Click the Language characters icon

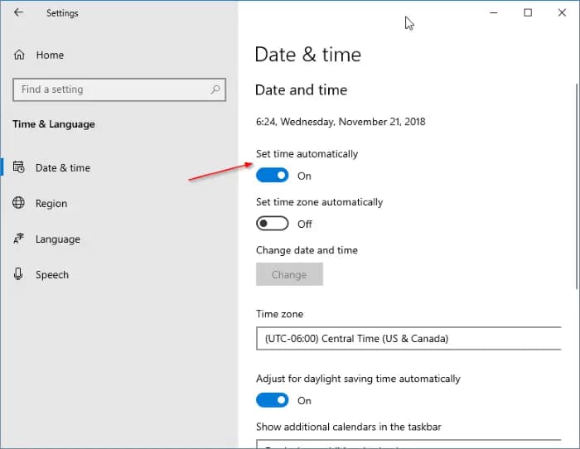coord(19,239)
